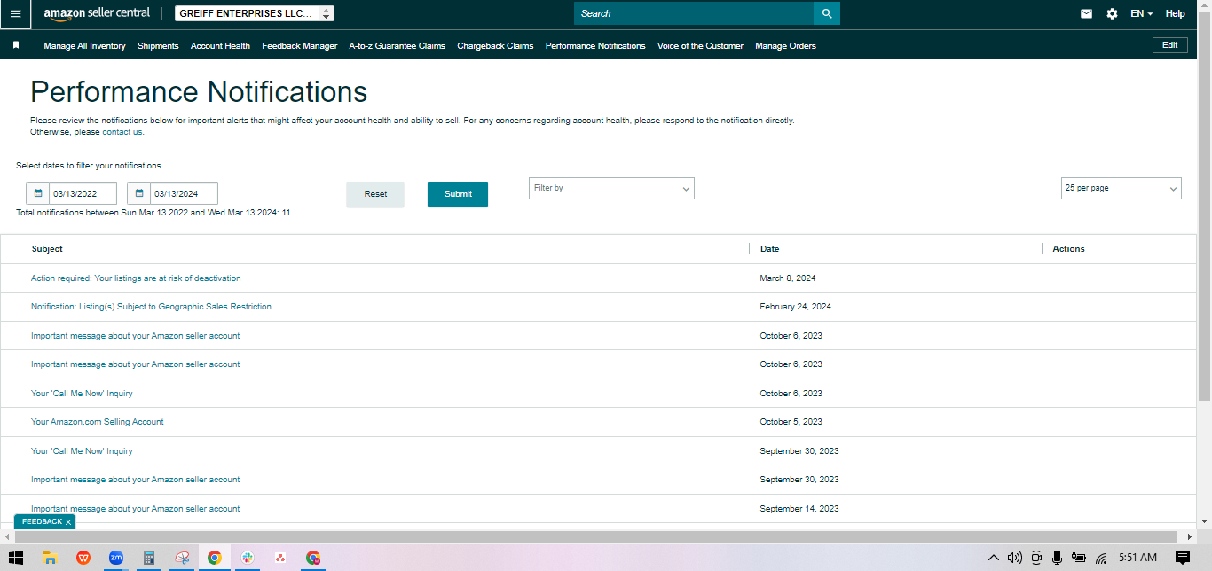1212x571 pixels.
Task: Open 'Your listings are at risk of deactivation' notification
Action: (136, 278)
